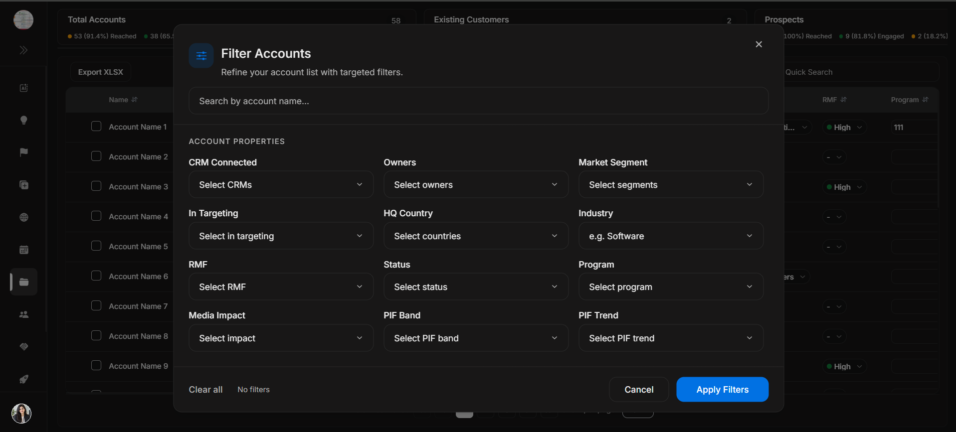Check the Account Name 6 checkbox
This screenshot has width=956, height=432.
96,276
